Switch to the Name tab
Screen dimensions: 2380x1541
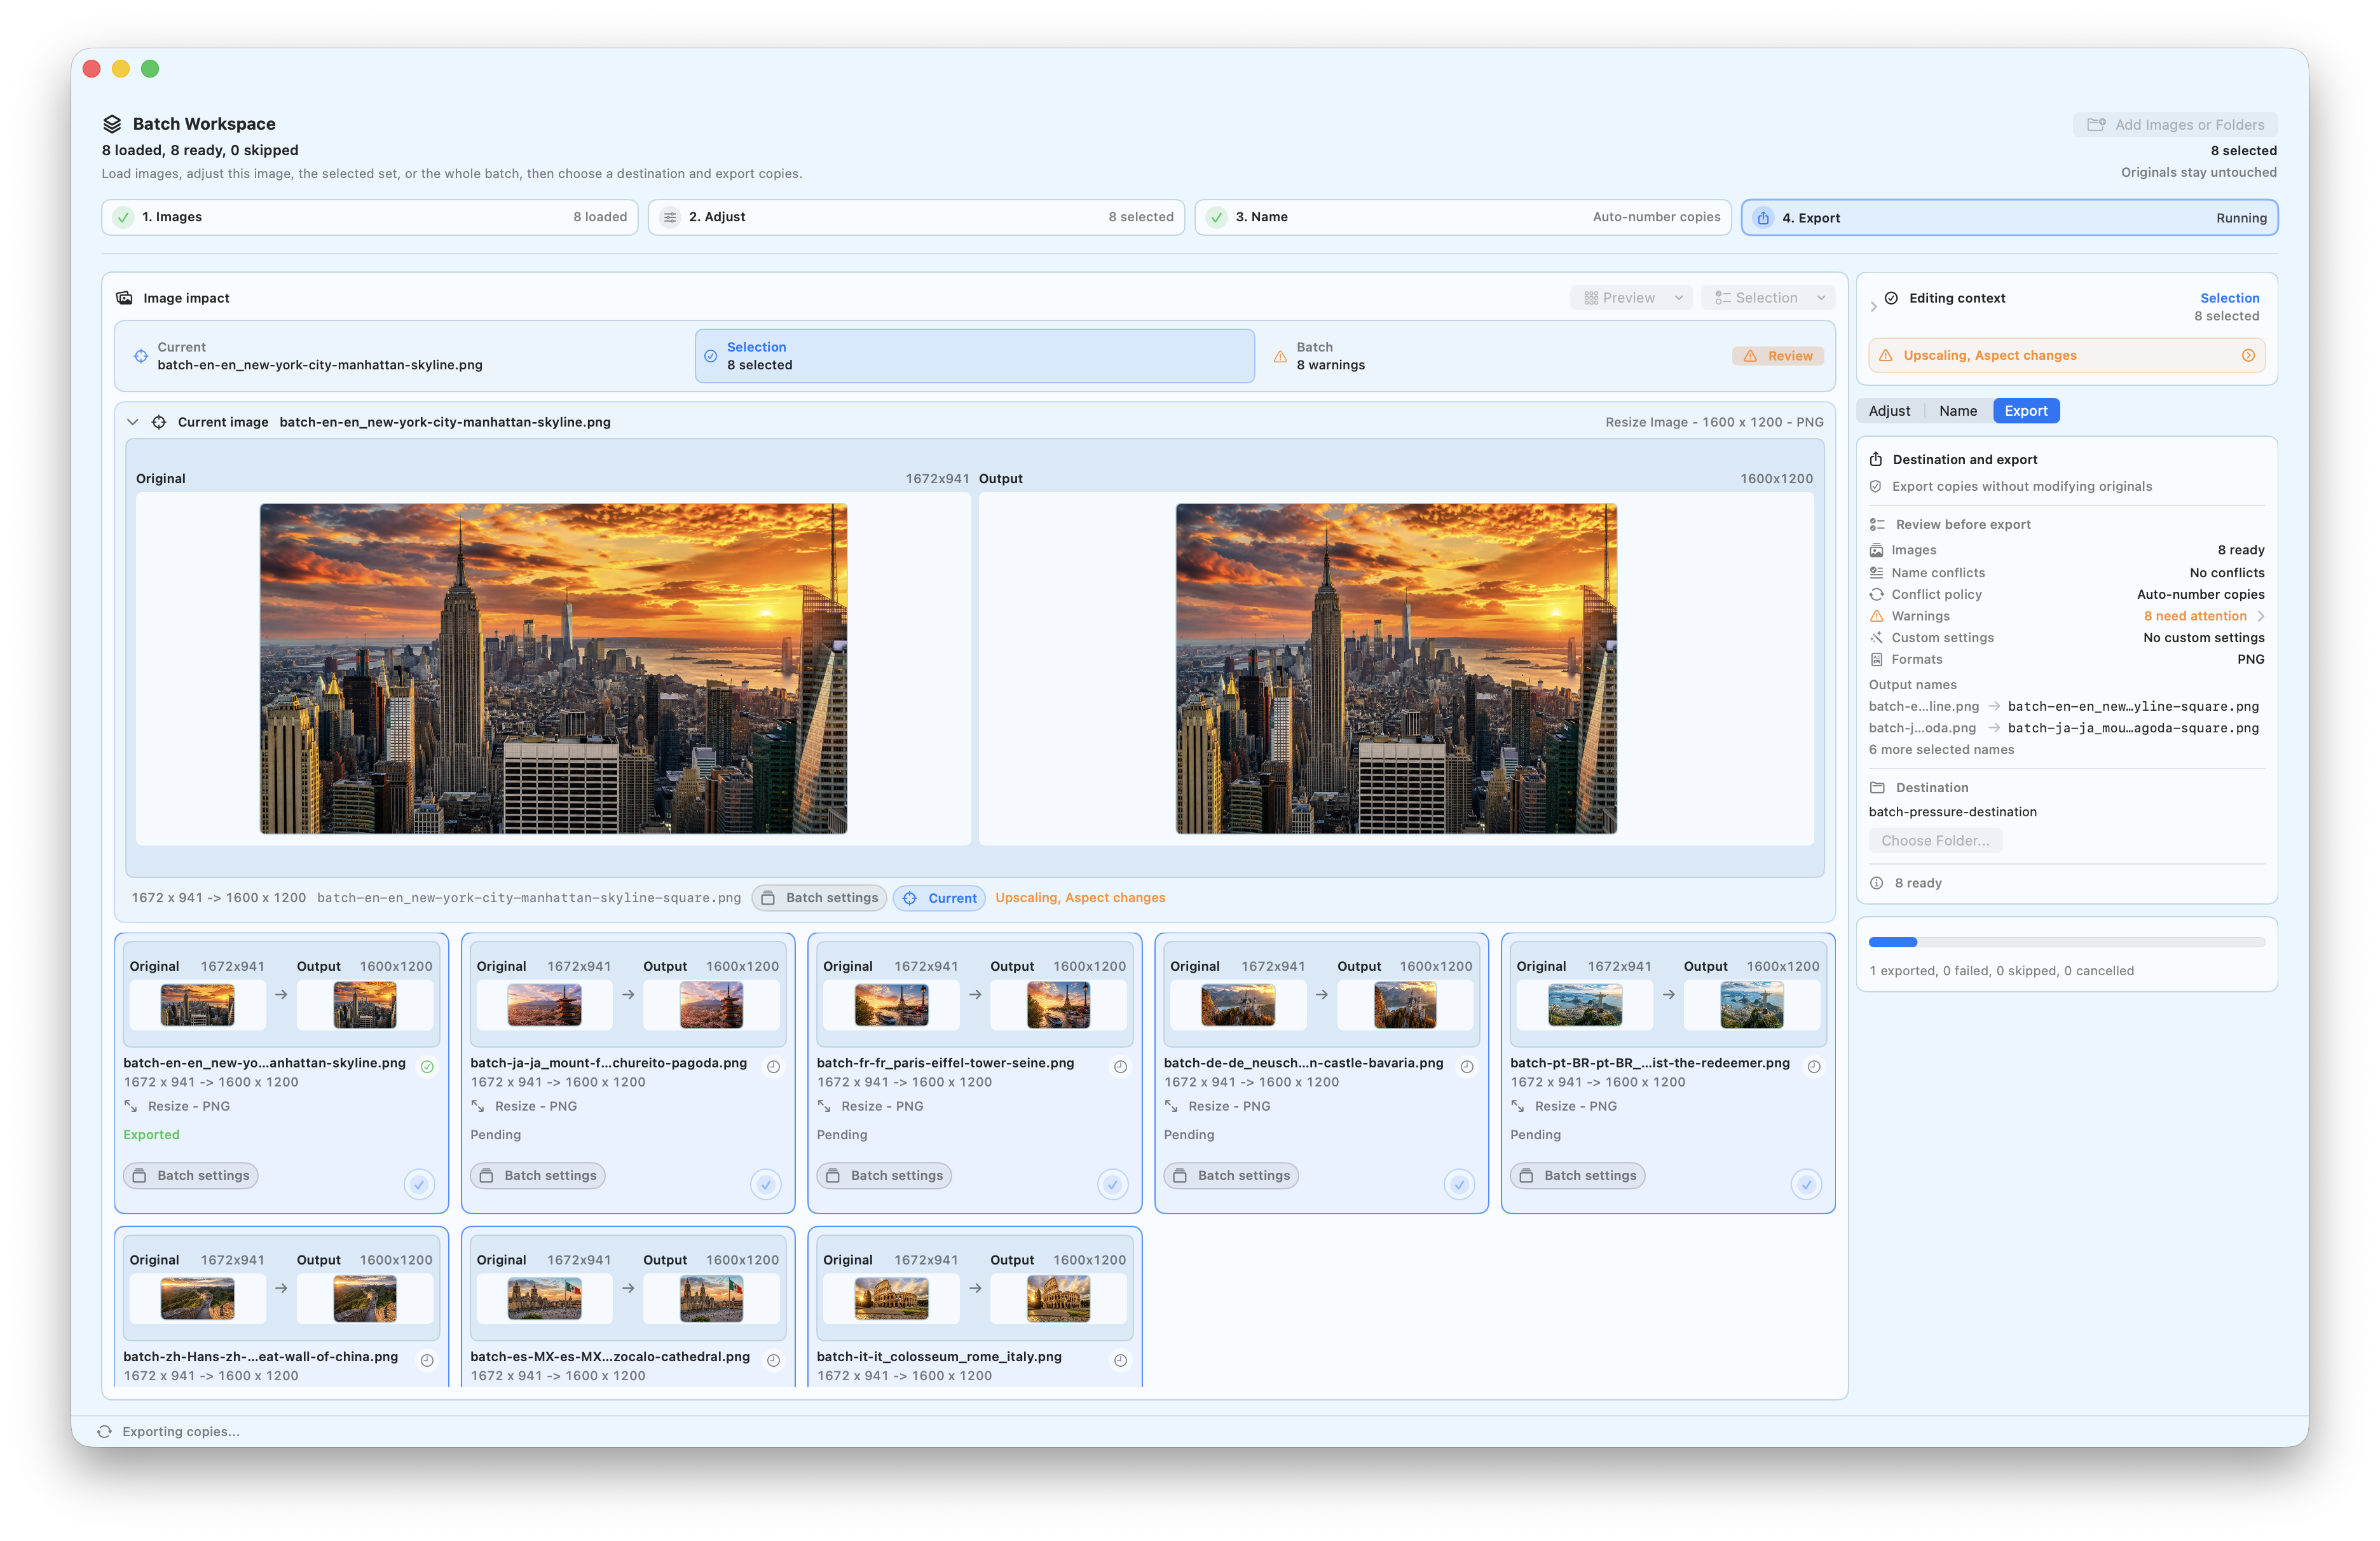1957,411
